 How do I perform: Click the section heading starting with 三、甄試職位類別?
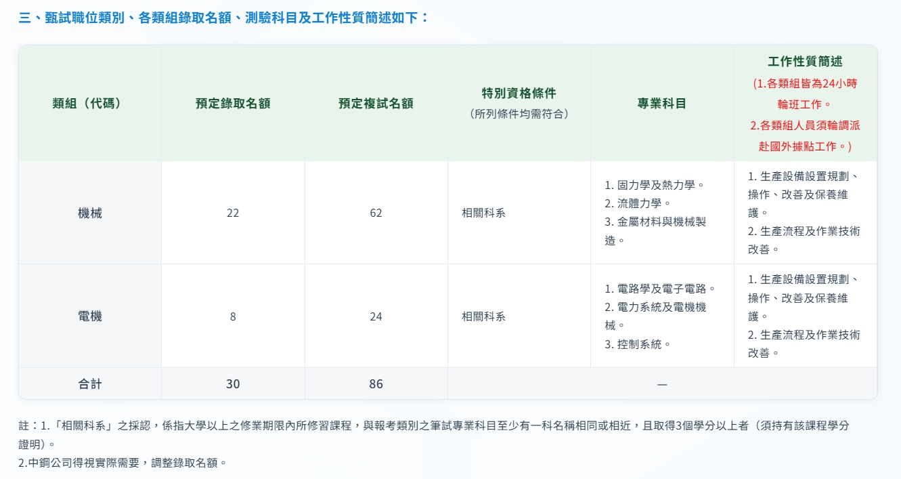tap(223, 18)
